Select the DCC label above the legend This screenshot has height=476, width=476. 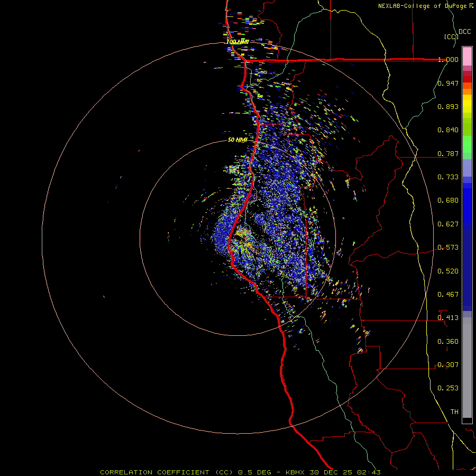(464, 32)
